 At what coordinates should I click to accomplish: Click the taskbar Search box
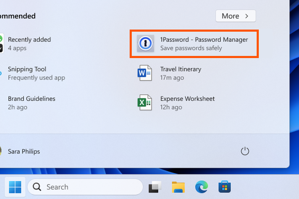click(x=85, y=187)
